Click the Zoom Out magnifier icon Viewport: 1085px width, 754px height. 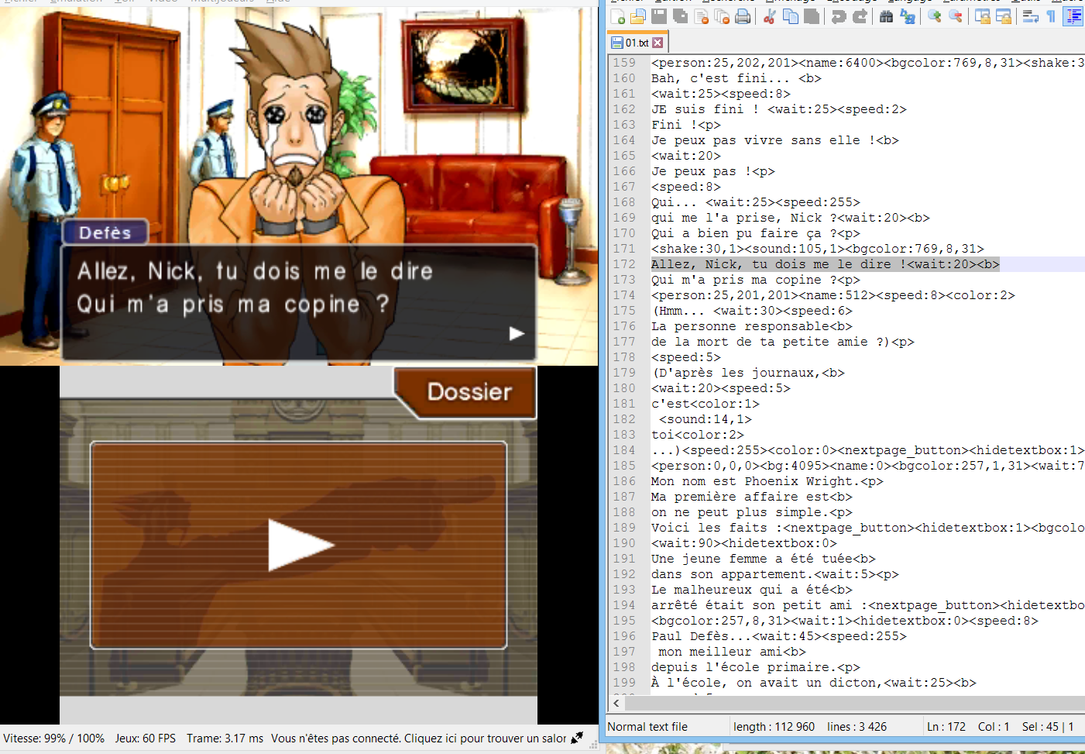click(x=956, y=16)
